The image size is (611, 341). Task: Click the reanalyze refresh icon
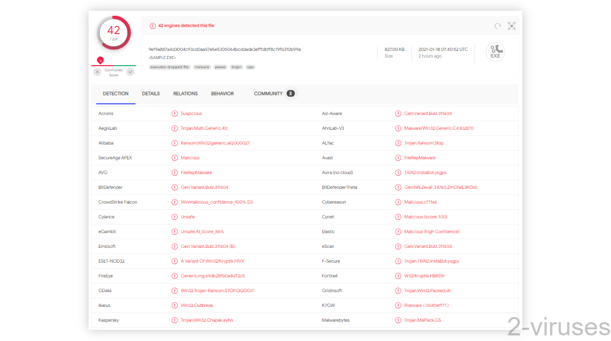(x=497, y=26)
